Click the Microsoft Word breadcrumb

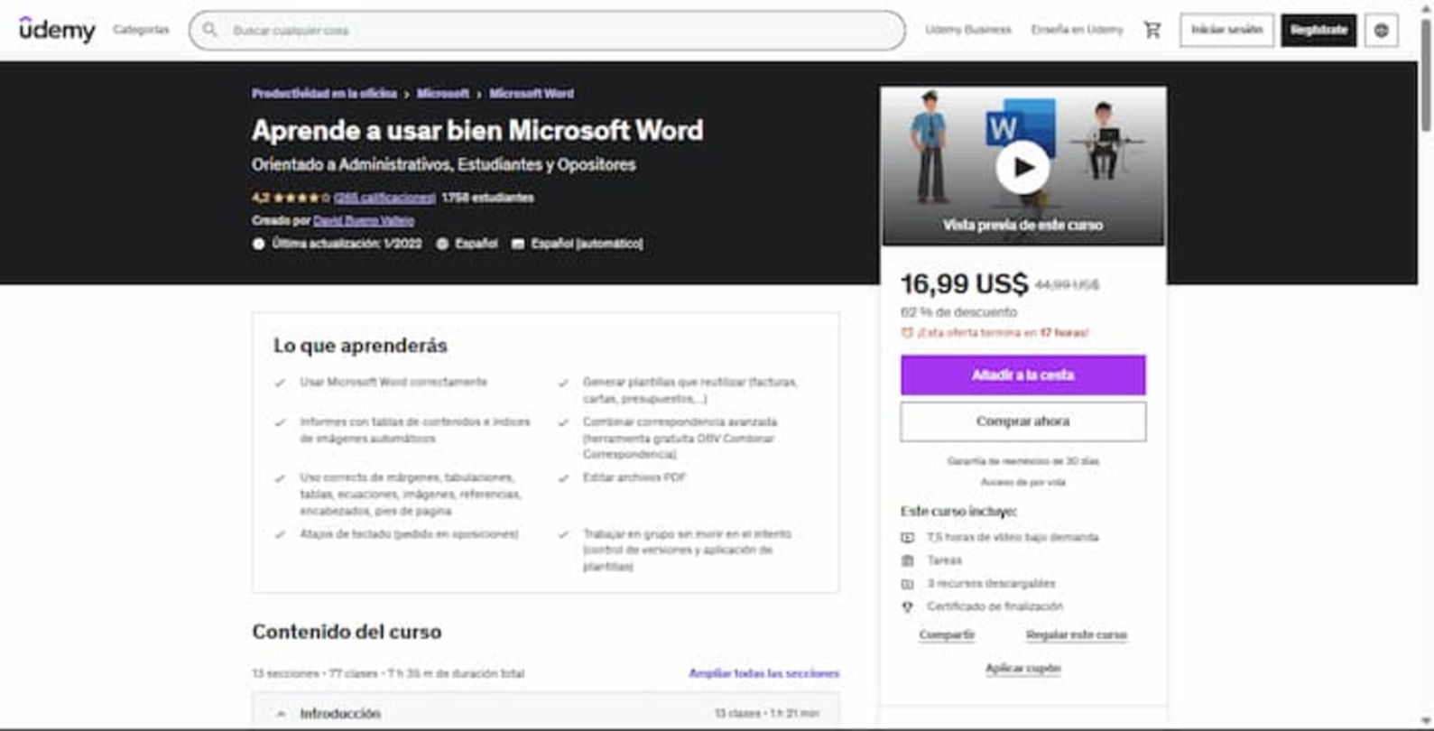[x=532, y=94]
